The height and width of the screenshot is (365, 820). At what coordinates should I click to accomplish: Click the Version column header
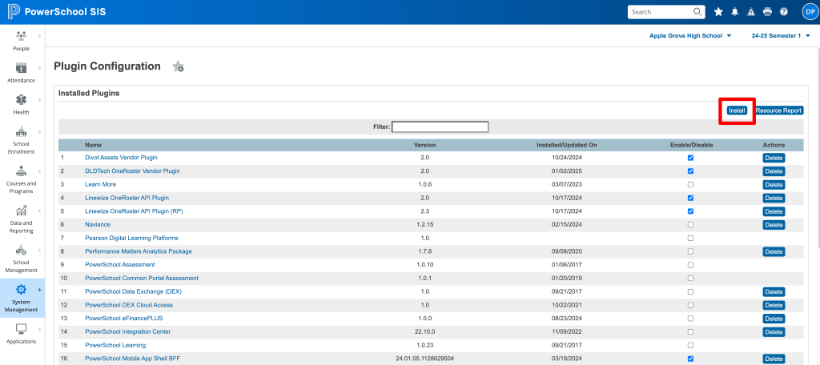tap(424, 145)
